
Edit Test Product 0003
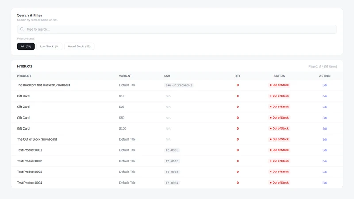click(x=325, y=172)
